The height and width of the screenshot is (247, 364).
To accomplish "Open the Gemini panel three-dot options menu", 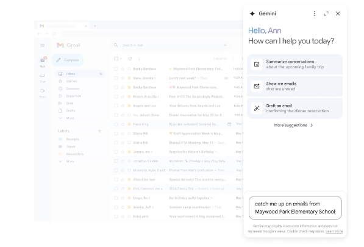I will click(x=315, y=13).
